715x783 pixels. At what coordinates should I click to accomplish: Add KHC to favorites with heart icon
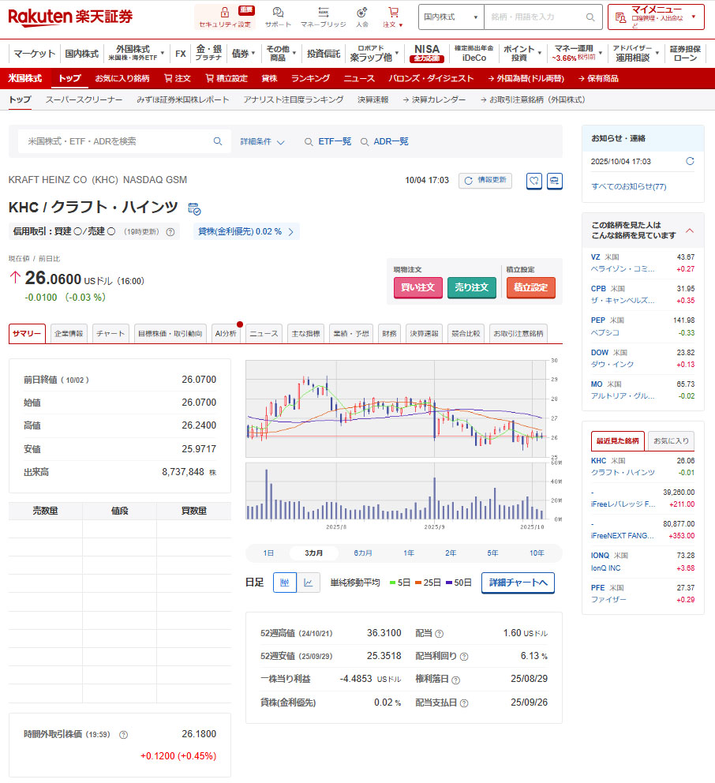(533, 181)
